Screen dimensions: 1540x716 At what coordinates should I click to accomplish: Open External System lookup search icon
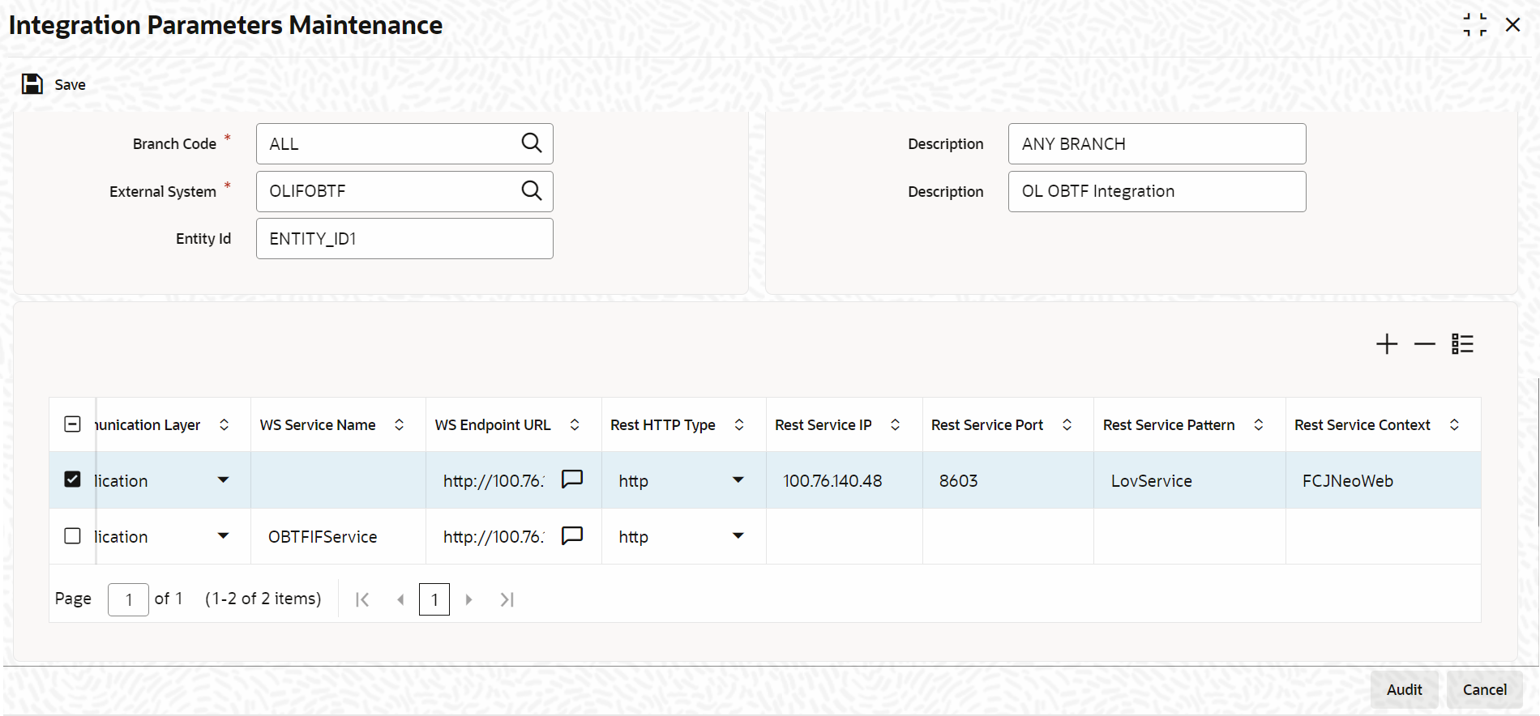[532, 190]
